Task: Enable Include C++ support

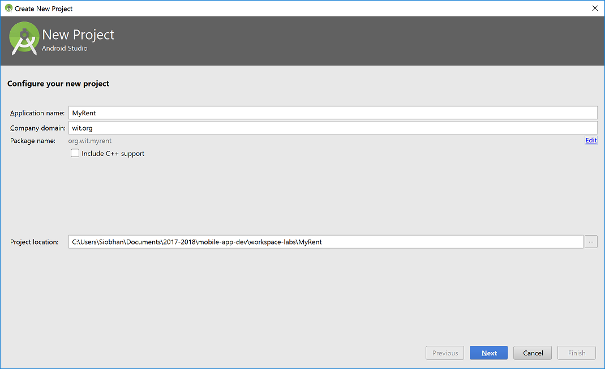Action: pyautogui.click(x=75, y=153)
